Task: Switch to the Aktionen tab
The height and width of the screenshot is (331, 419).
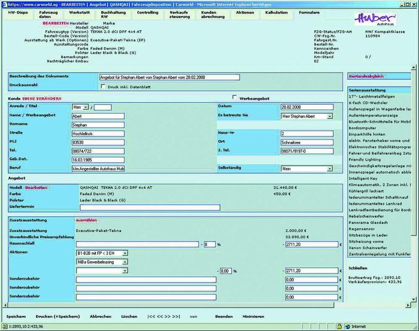Action: (x=245, y=13)
